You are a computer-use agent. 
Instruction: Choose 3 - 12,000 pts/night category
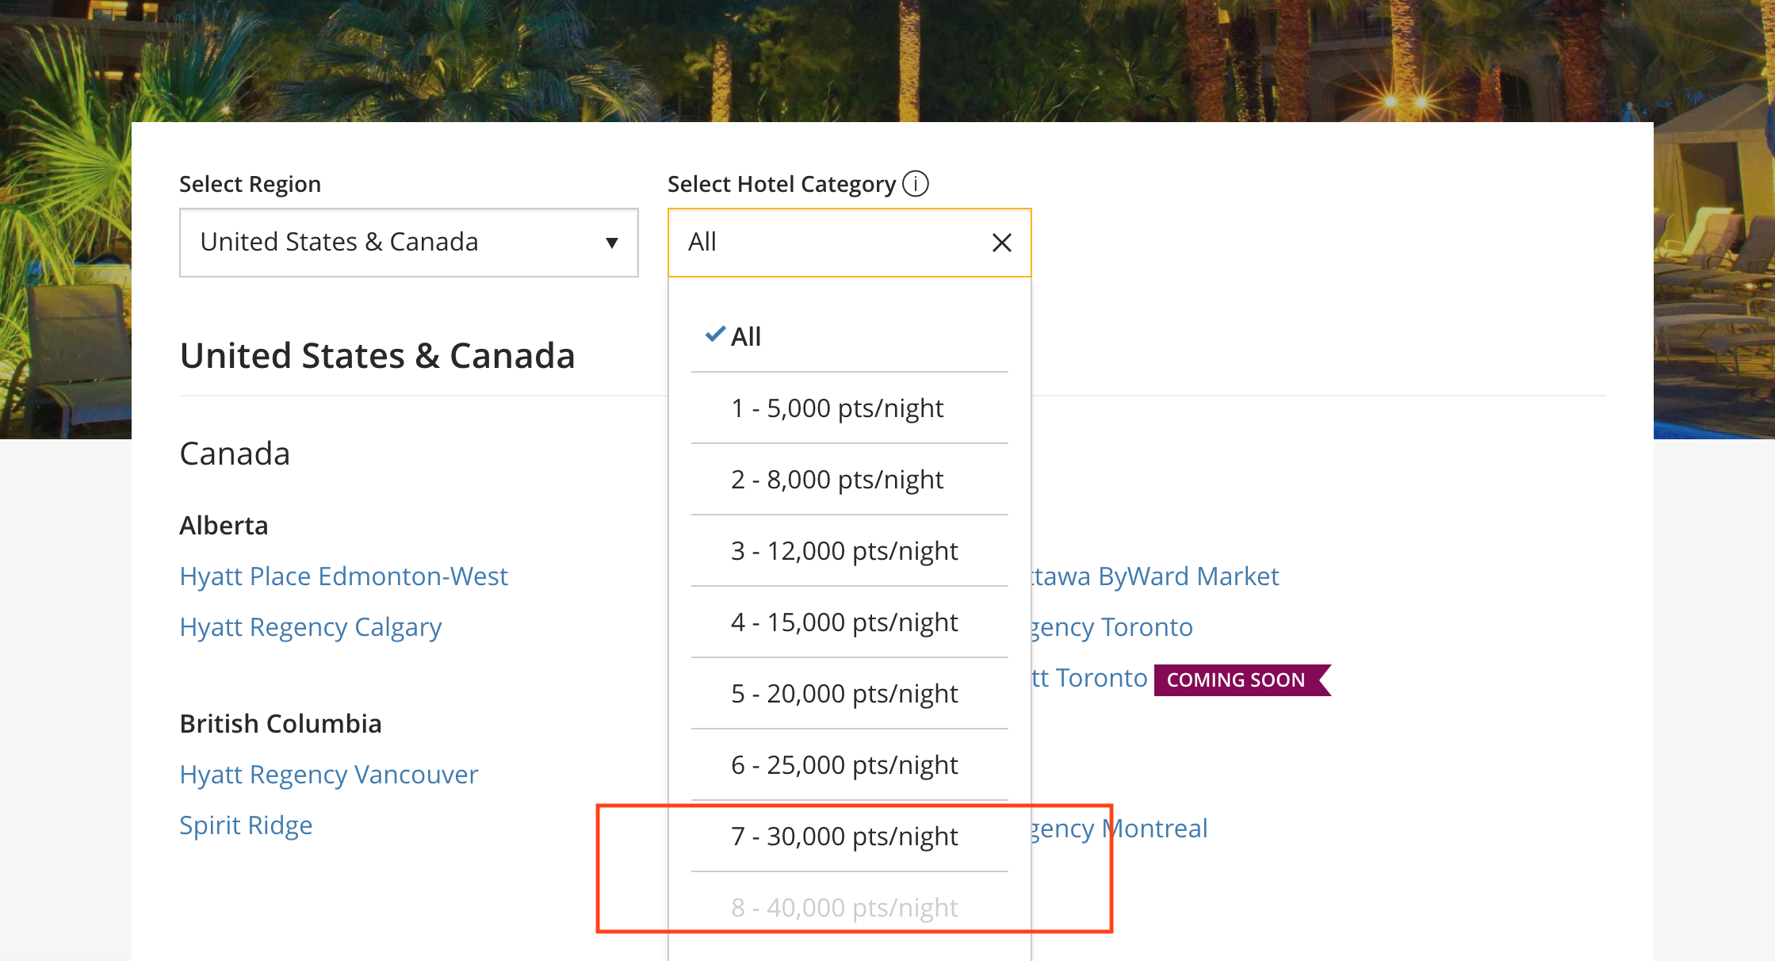844,551
